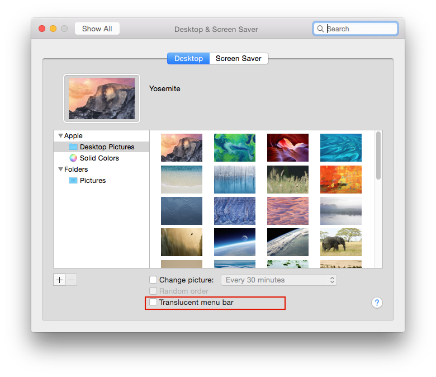
Task: Collapse the Folders group disclosure triangle
Action: 60,169
